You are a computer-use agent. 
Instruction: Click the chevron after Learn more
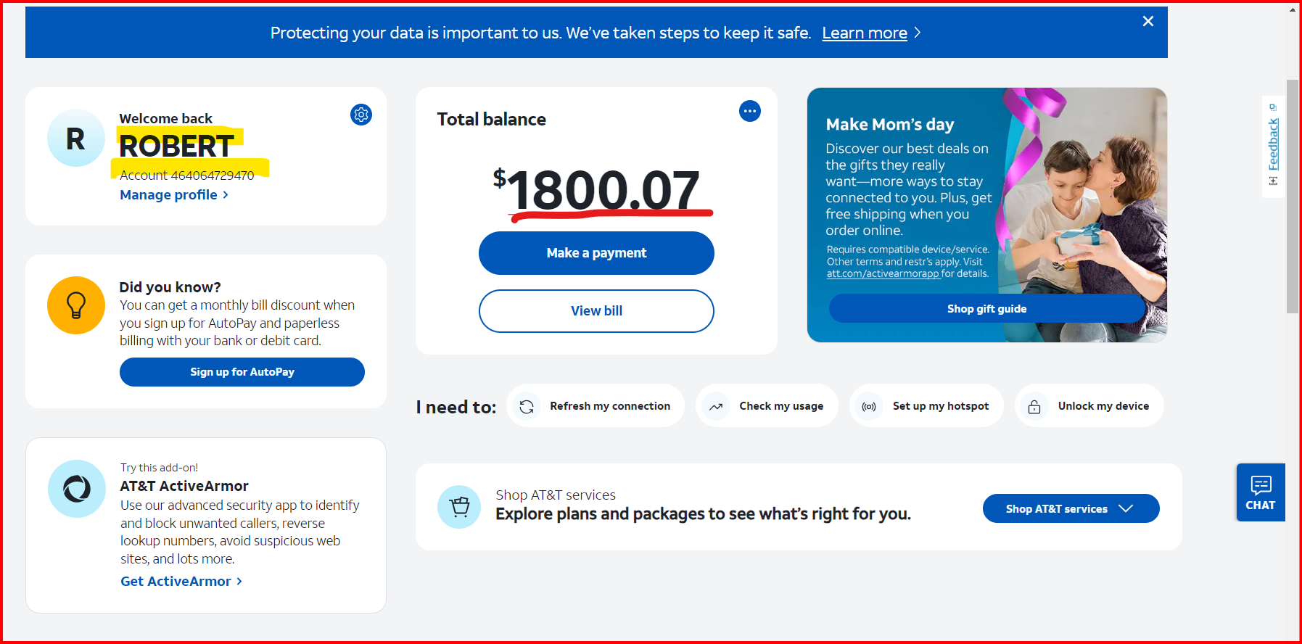918,33
